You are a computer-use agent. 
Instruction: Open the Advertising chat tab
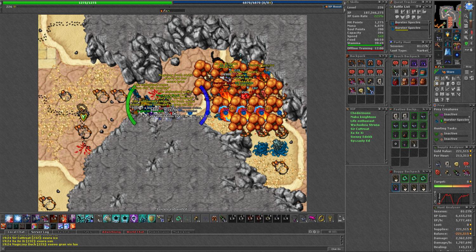(111, 232)
